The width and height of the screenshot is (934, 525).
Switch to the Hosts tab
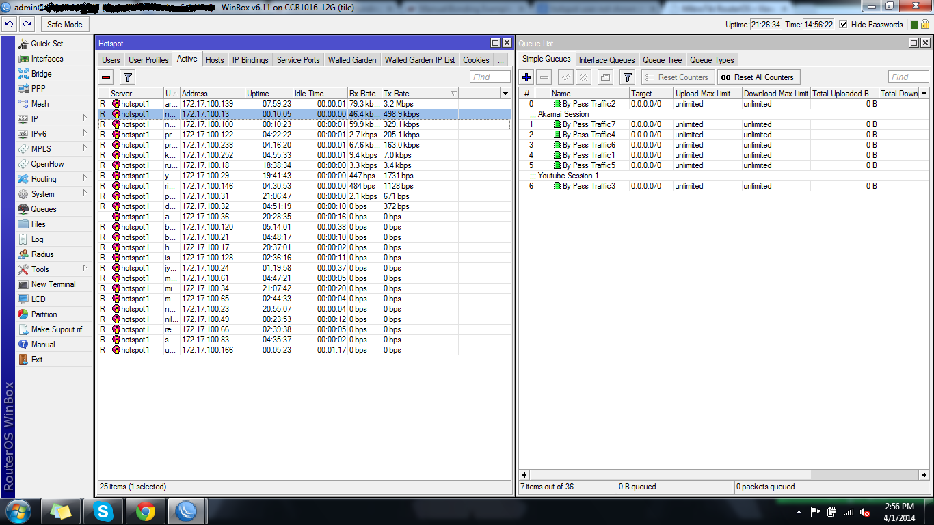click(215, 60)
